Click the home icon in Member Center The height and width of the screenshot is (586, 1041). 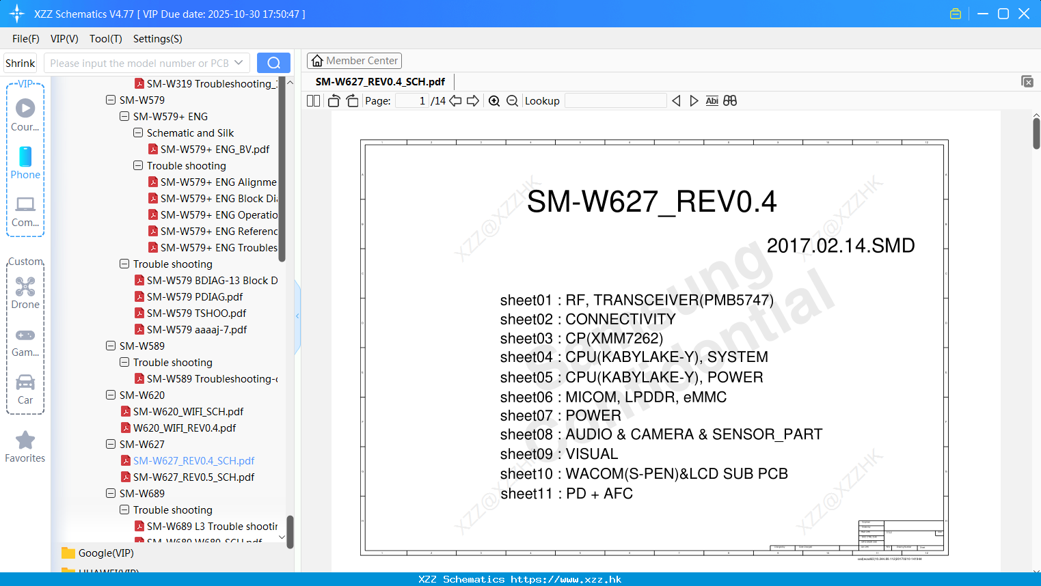tap(317, 61)
